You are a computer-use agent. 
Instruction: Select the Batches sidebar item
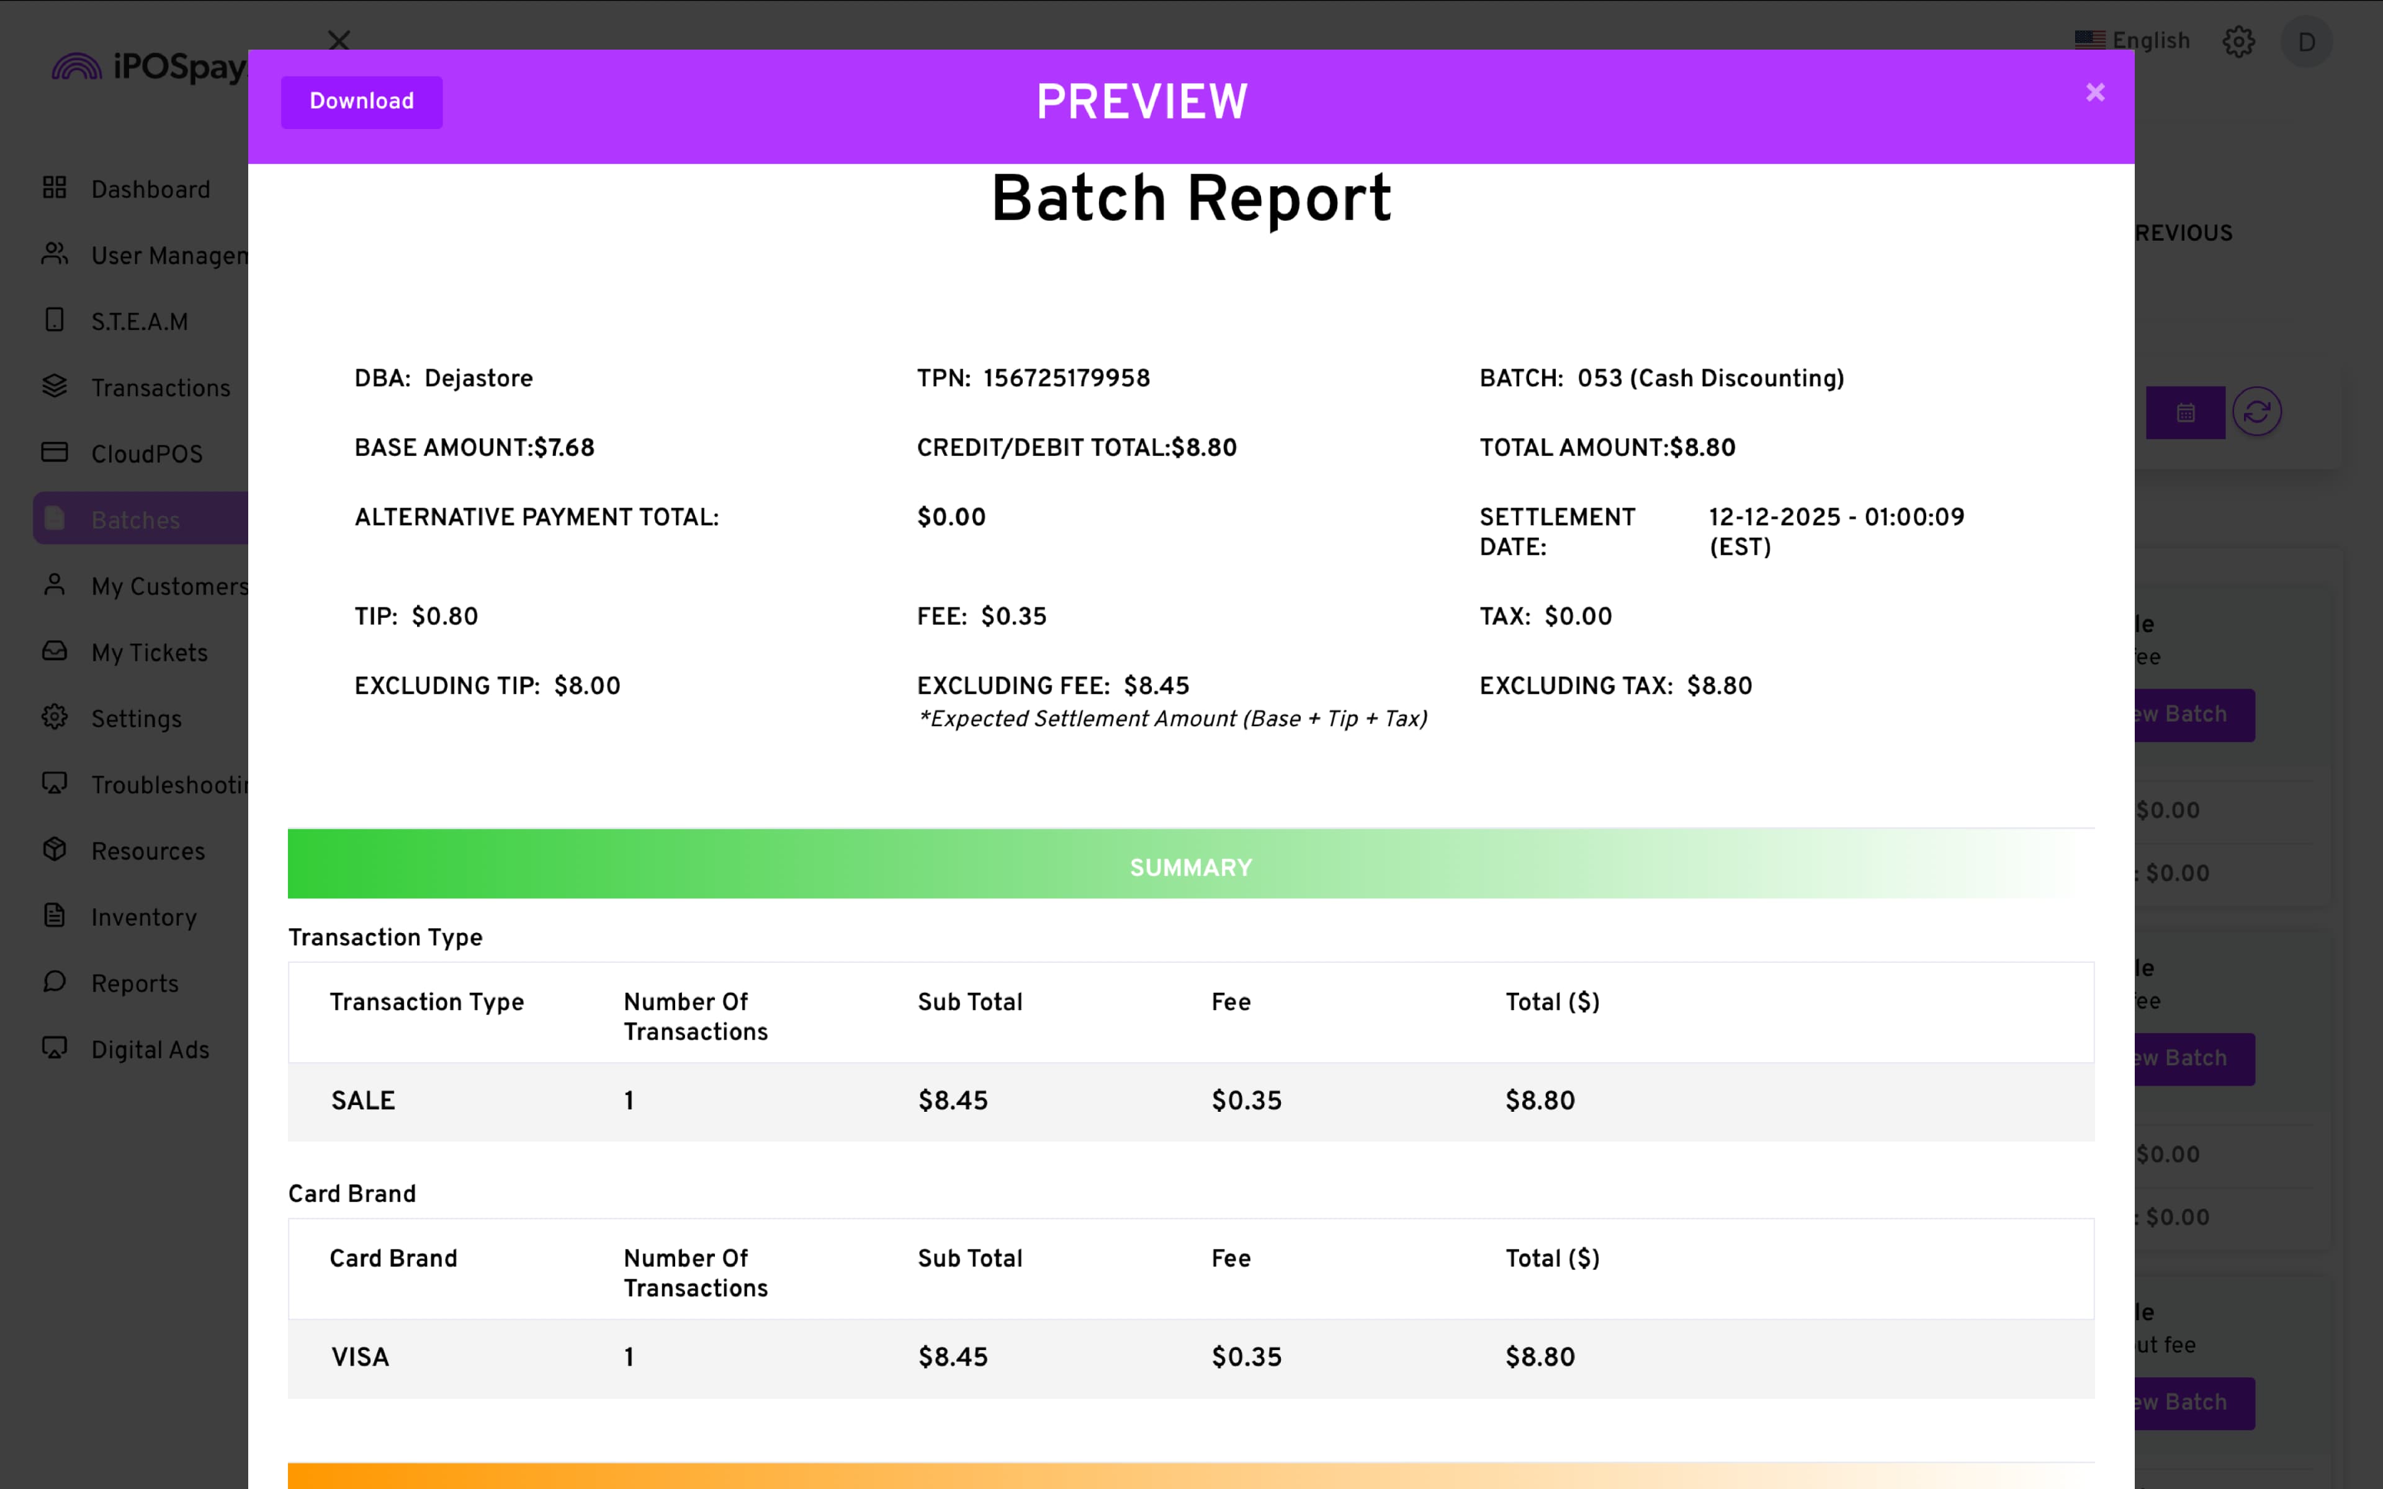(x=136, y=520)
